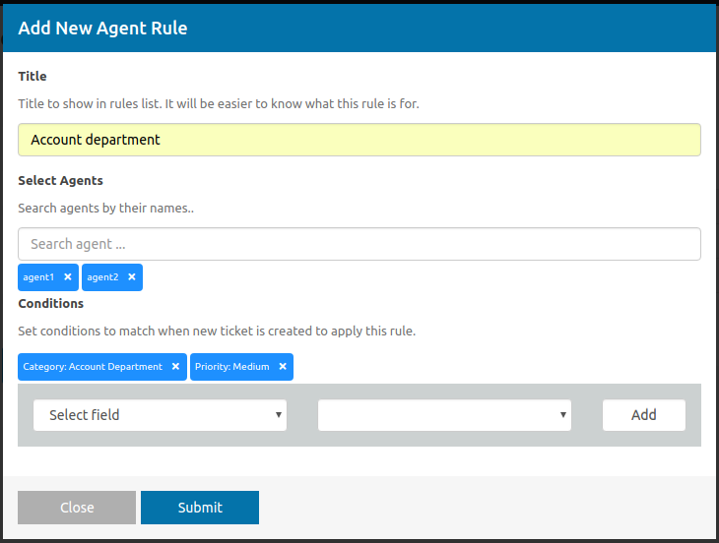Click the Title text field
The image size is (719, 543).
point(359,140)
